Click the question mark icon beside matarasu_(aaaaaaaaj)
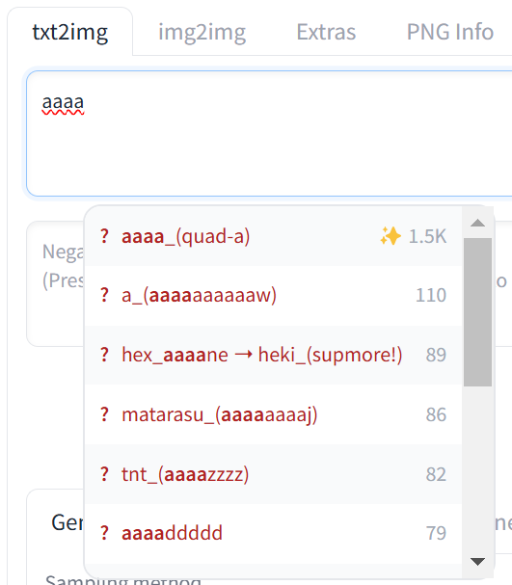This screenshot has height=585, width=512. coord(104,414)
